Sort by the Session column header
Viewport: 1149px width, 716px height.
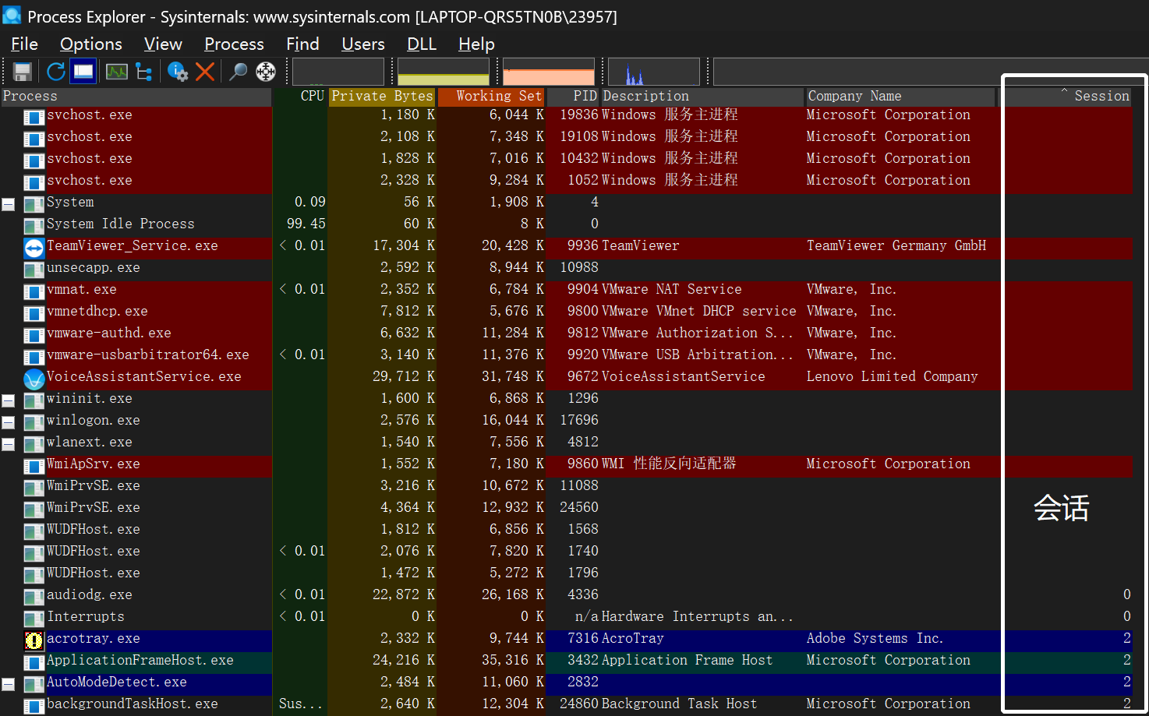(x=1065, y=96)
